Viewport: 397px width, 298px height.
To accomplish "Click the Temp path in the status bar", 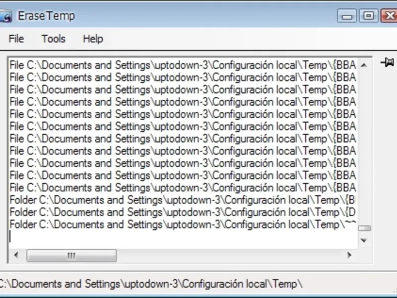I will pyautogui.click(x=151, y=284).
